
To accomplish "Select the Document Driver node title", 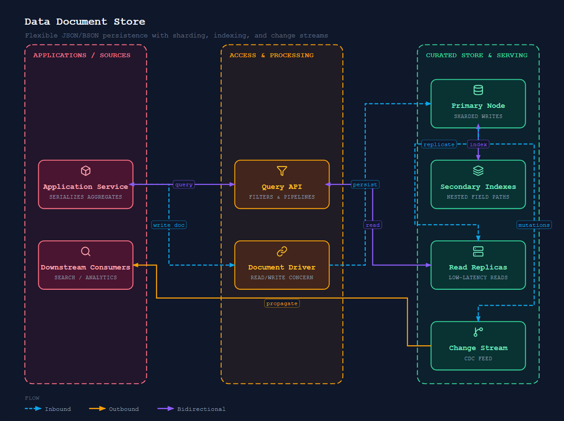I will tap(282, 267).
